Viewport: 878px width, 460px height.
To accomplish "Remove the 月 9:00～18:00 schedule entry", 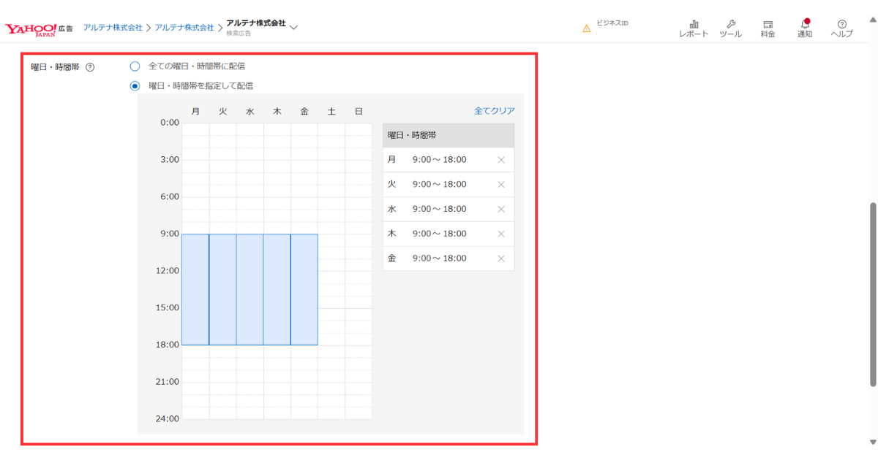I will pyautogui.click(x=501, y=160).
